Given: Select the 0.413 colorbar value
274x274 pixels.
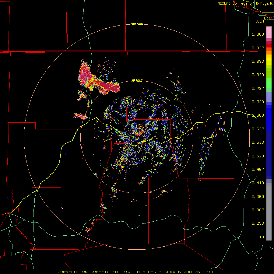Looking at the screenshot, I should (x=258, y=183).
